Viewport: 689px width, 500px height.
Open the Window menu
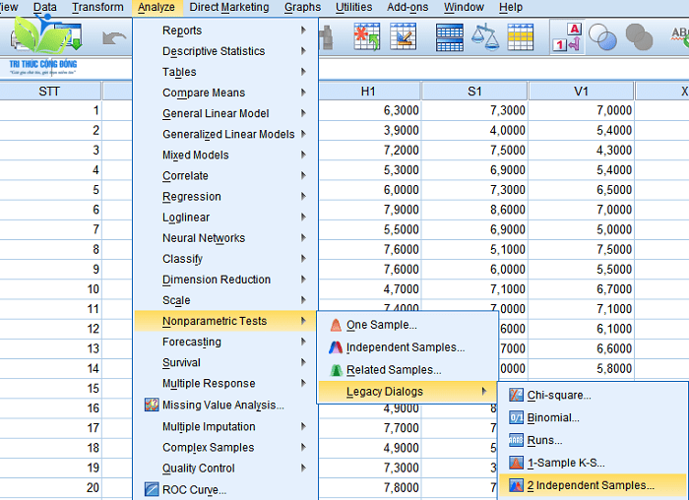tap(464, 8)
